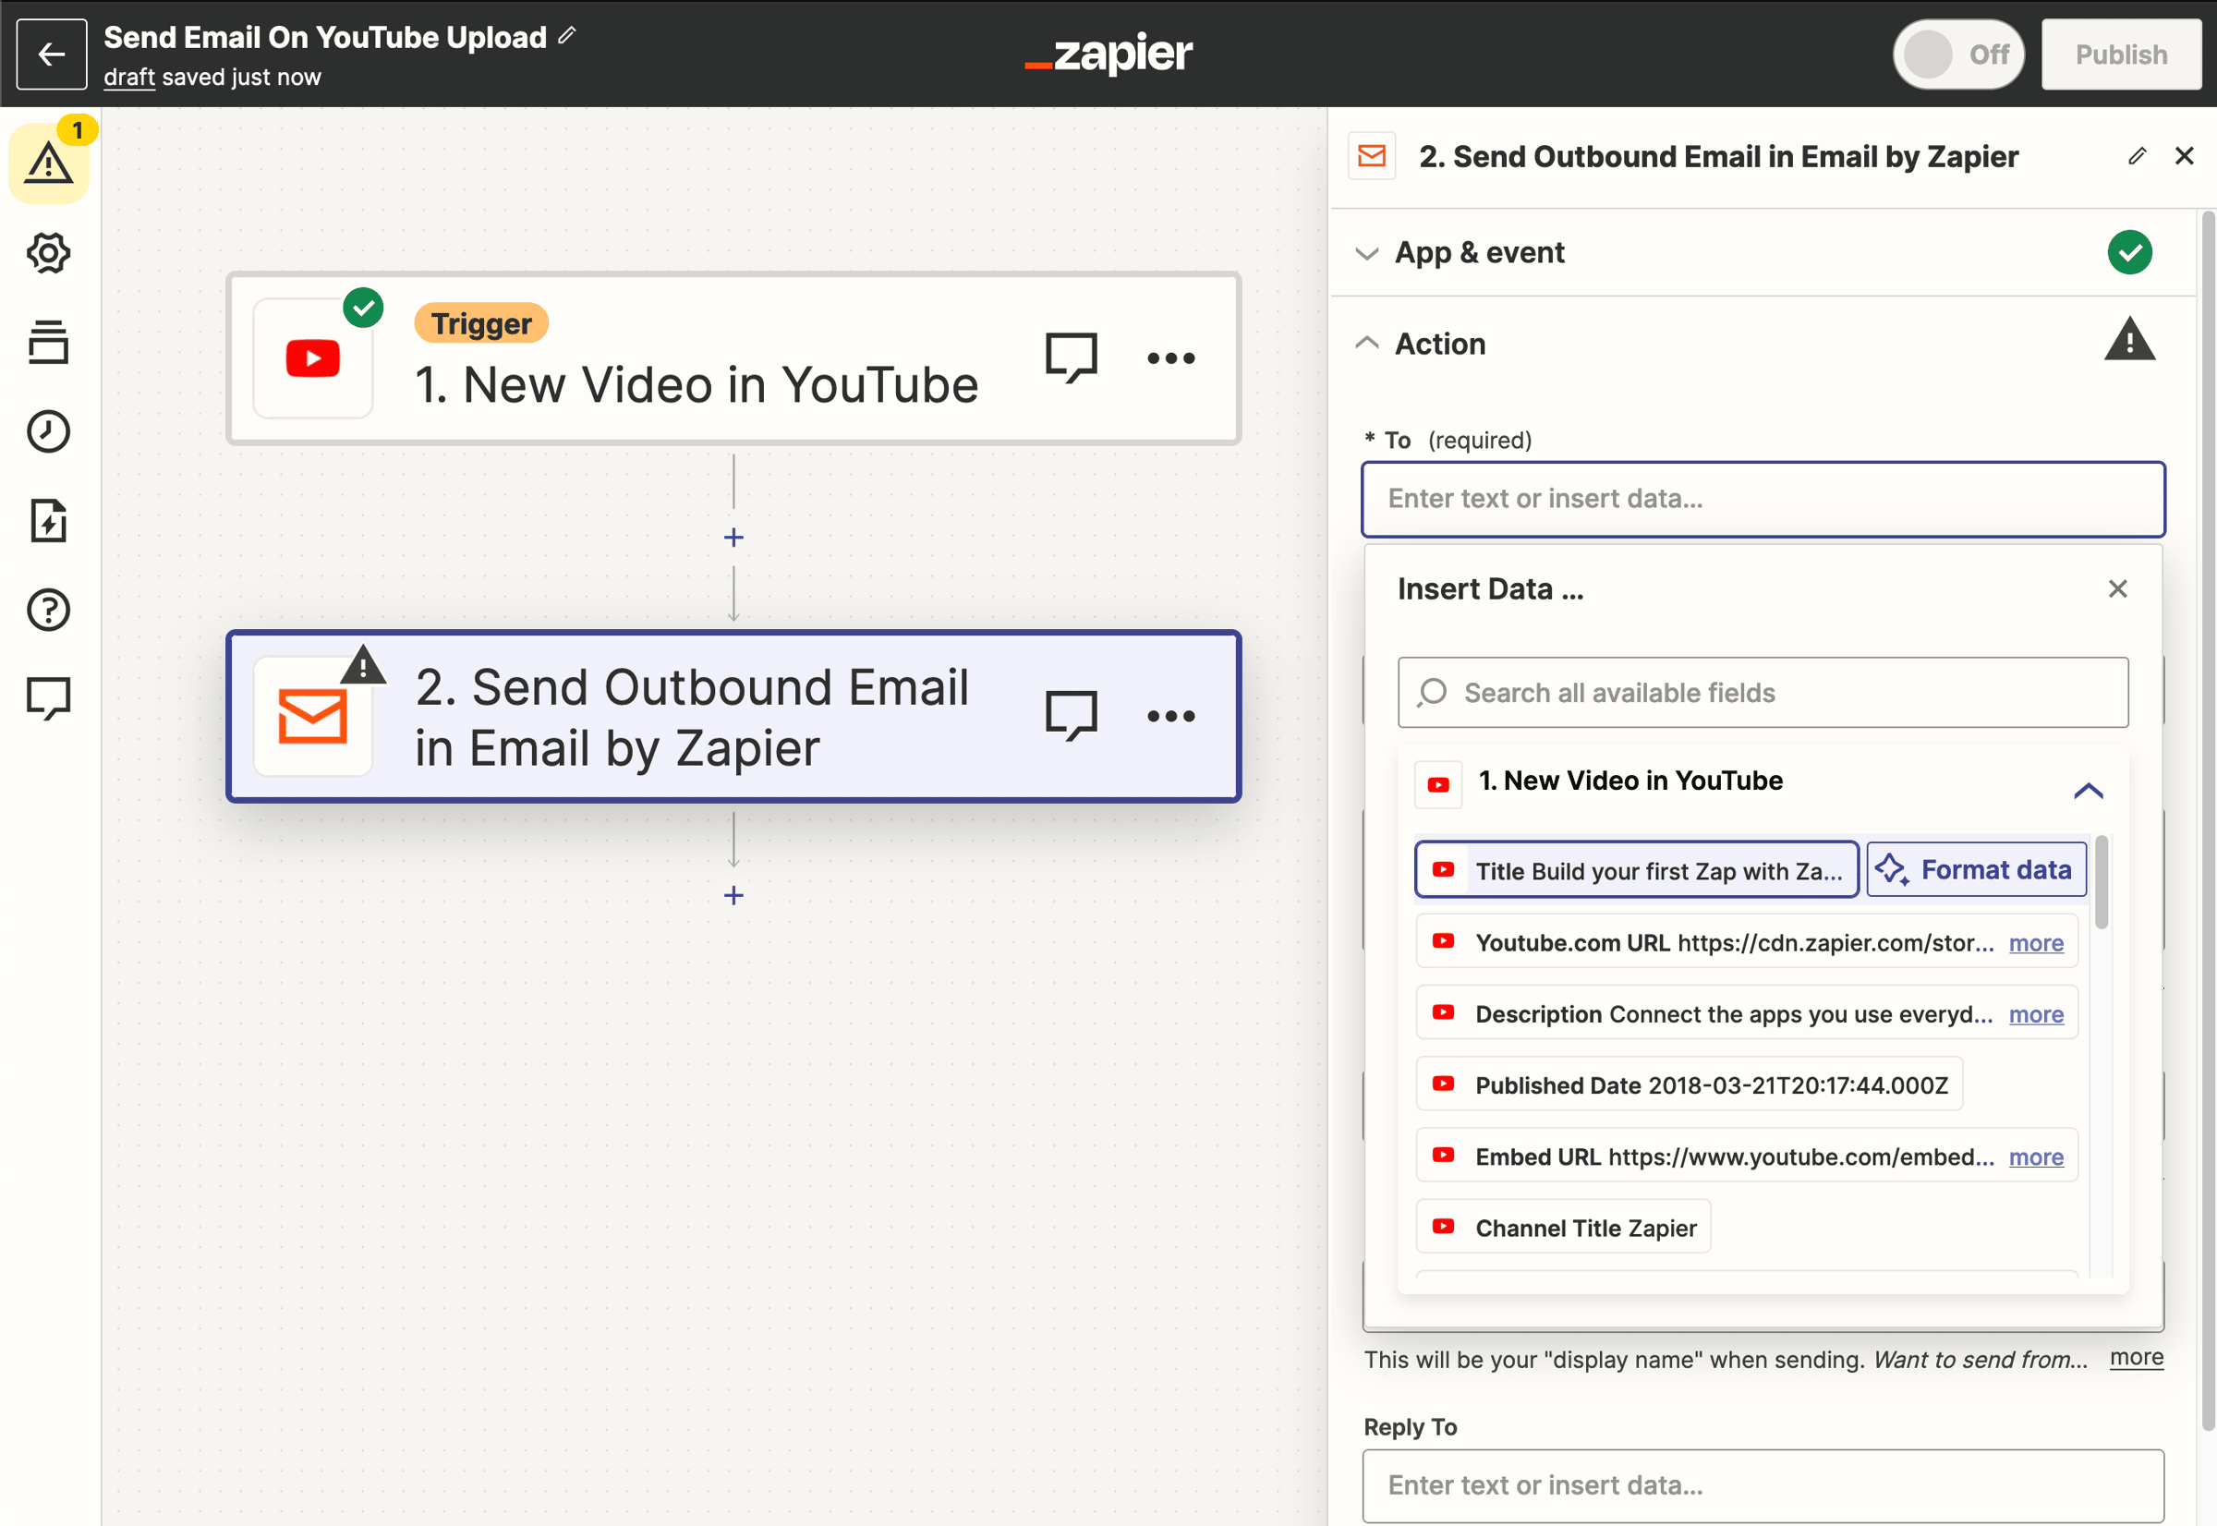Open three-dot menu on Send Outbound Email step
2217x1526 pixels.
[1170, 716]
